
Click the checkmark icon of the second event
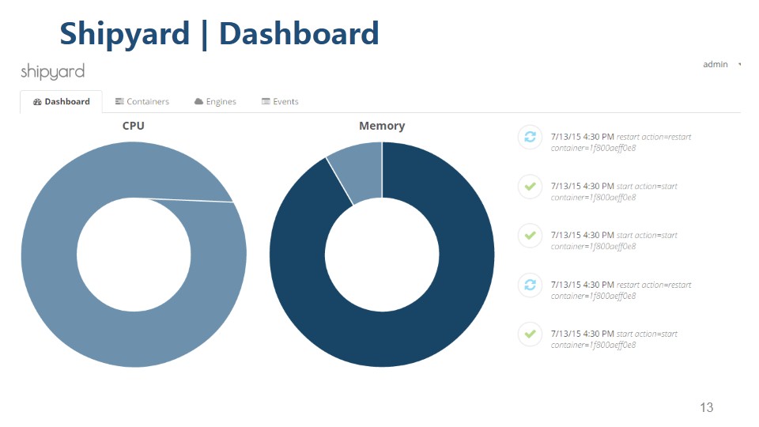[x=530, y=187]
